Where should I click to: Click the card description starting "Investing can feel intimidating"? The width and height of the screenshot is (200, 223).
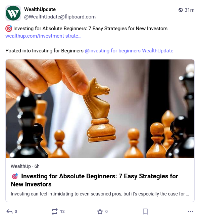(100, 194)
